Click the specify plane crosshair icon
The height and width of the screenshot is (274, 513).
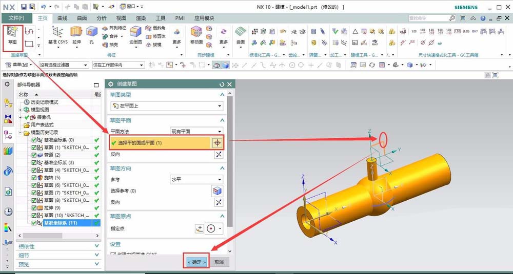(x=218, y=143)
